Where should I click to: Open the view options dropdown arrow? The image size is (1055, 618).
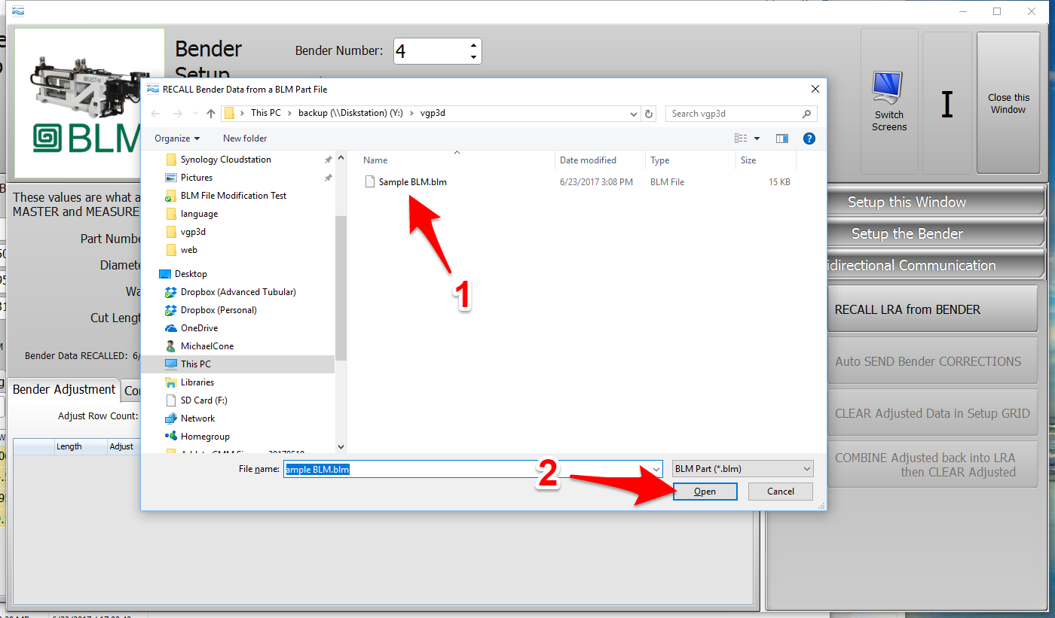pyautogui.click(x=757, y=139)
